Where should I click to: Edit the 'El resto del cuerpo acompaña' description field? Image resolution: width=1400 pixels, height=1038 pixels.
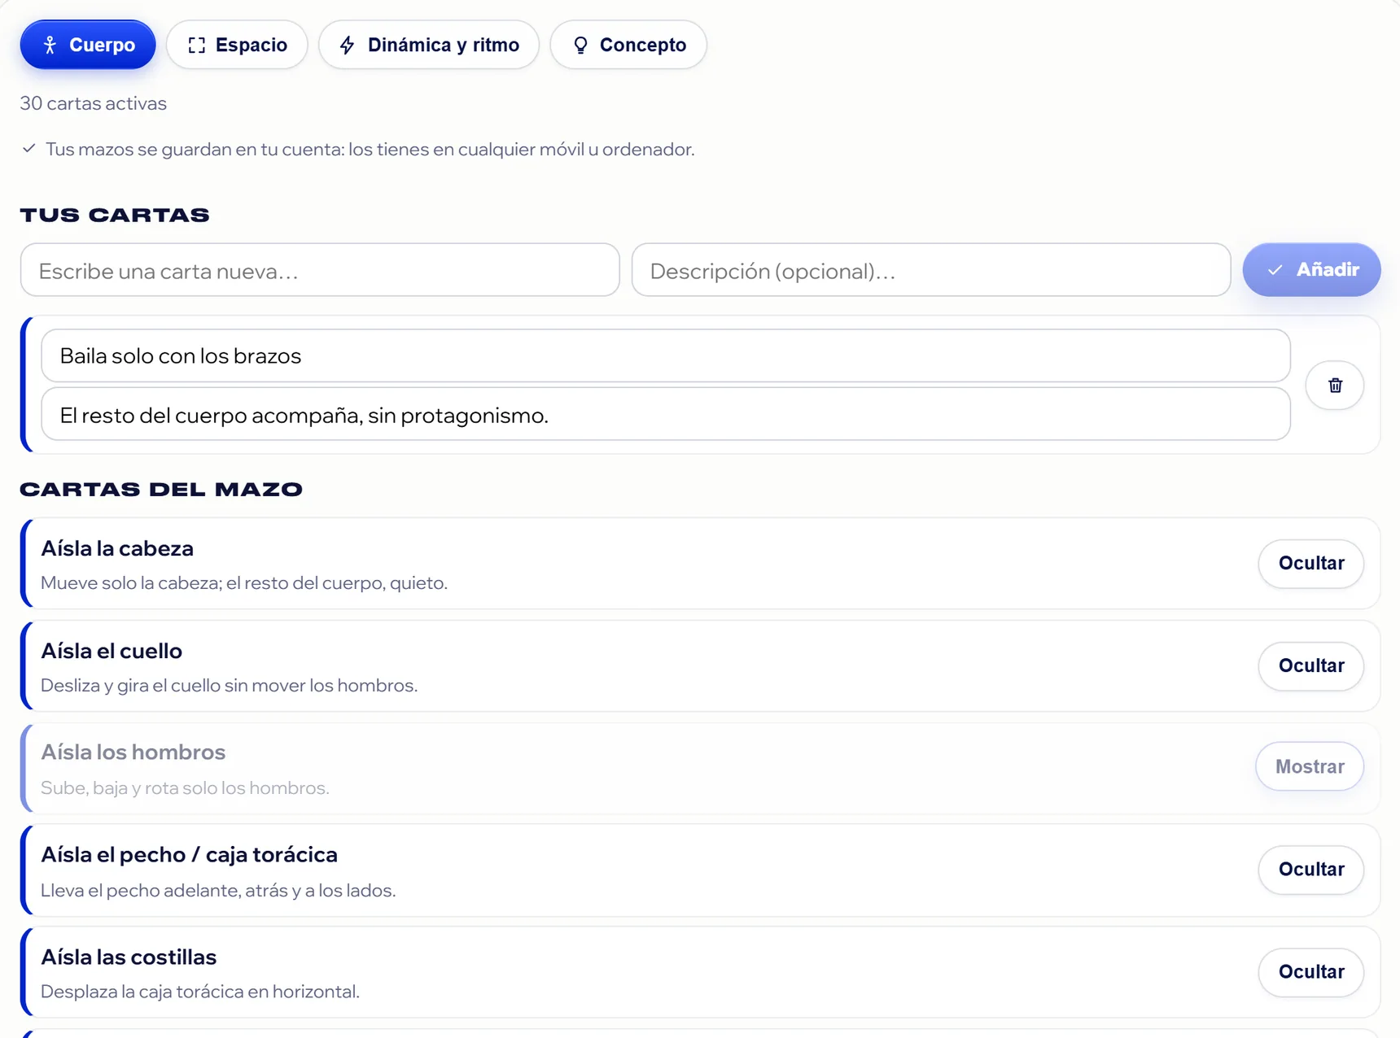coord(666,415)
